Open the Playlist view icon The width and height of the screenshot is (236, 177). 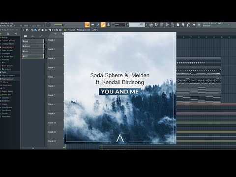(151, 25)
